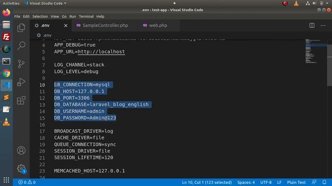This screenshot has height=186, width=332.
Task: Click the QUEUE_CONNECTION=sync line
Action: [x=85, y=144]
